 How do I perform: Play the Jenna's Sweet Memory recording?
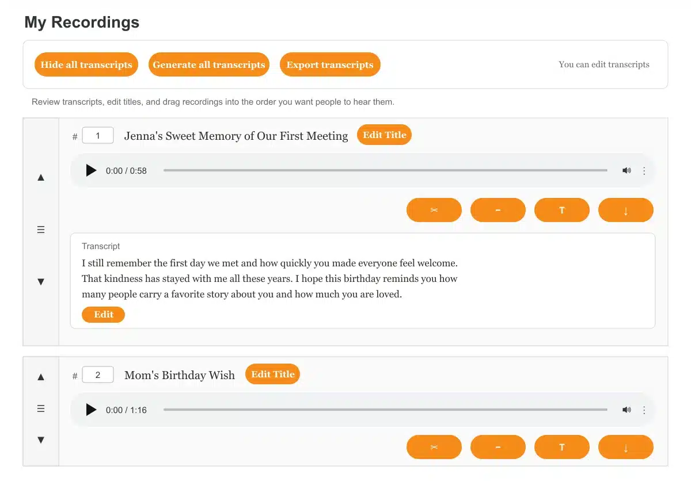91,170
